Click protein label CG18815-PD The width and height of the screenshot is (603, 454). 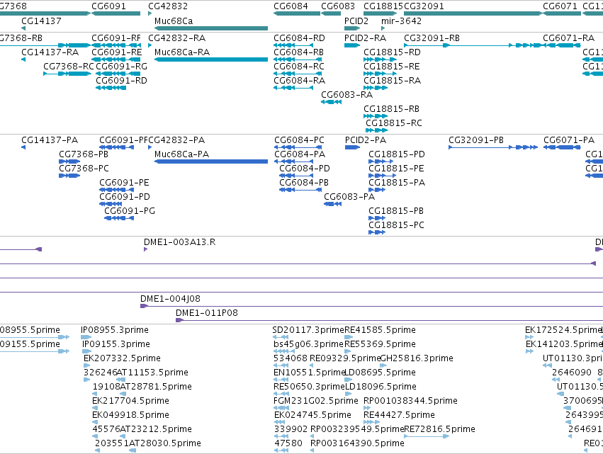(x=397, y=154)
